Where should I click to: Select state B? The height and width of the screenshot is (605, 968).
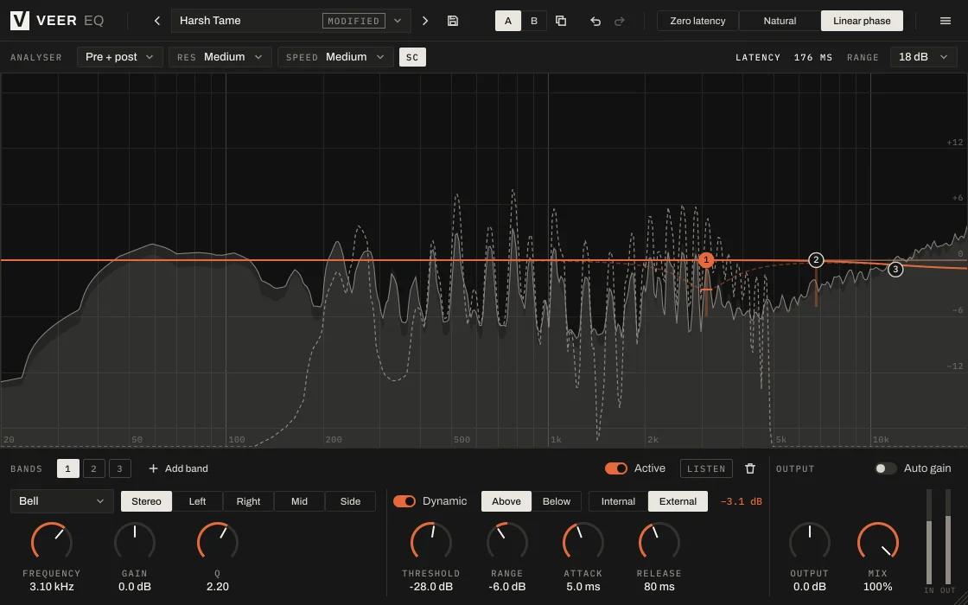534,21
